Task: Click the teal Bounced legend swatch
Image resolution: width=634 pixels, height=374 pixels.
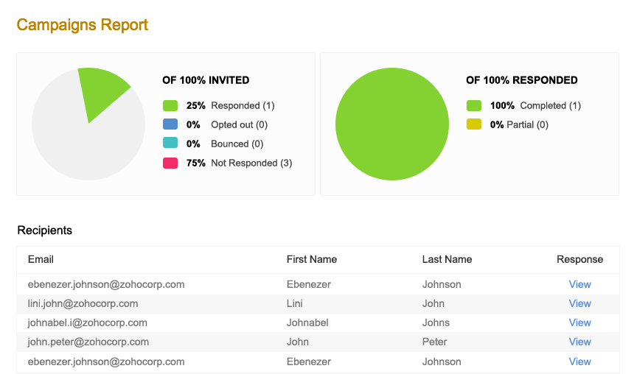Action: [170, 143]
